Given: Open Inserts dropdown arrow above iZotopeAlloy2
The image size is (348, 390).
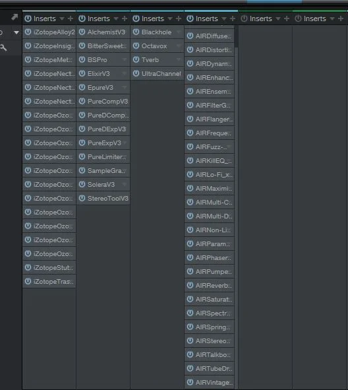Looking at the screenshot, I should pos(62,19).
